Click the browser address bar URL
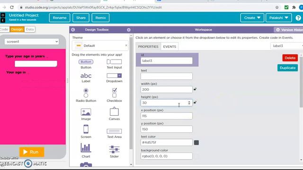This screenshot has height=170, width=303. click(x=93, y=8)
